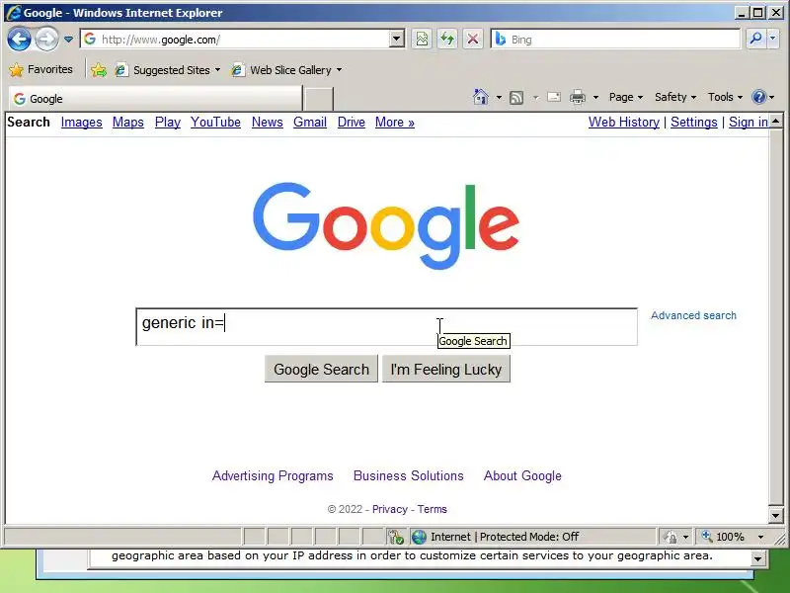Image resolution: width=790 pixels, height=593 pixels.
Task: Open the Gmail link
Action: 310,122
